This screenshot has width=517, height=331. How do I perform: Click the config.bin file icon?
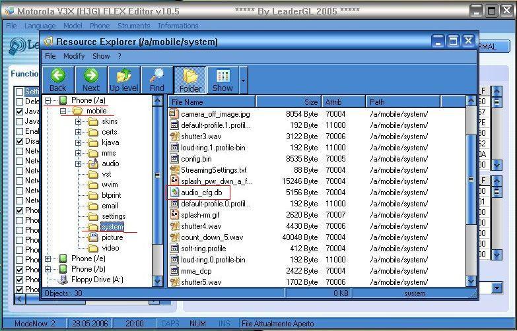point(174,159)
